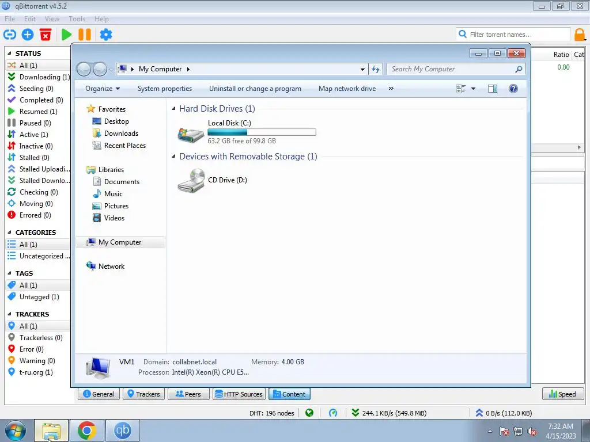Switch to the General tab
The height and width of the screenshot is (442, 590).
99,394
